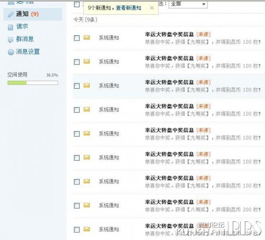The width and height of the screenshot is (265, 240).
Task: Tick the first notification's checkbox
Action: [x=77, y=38]
